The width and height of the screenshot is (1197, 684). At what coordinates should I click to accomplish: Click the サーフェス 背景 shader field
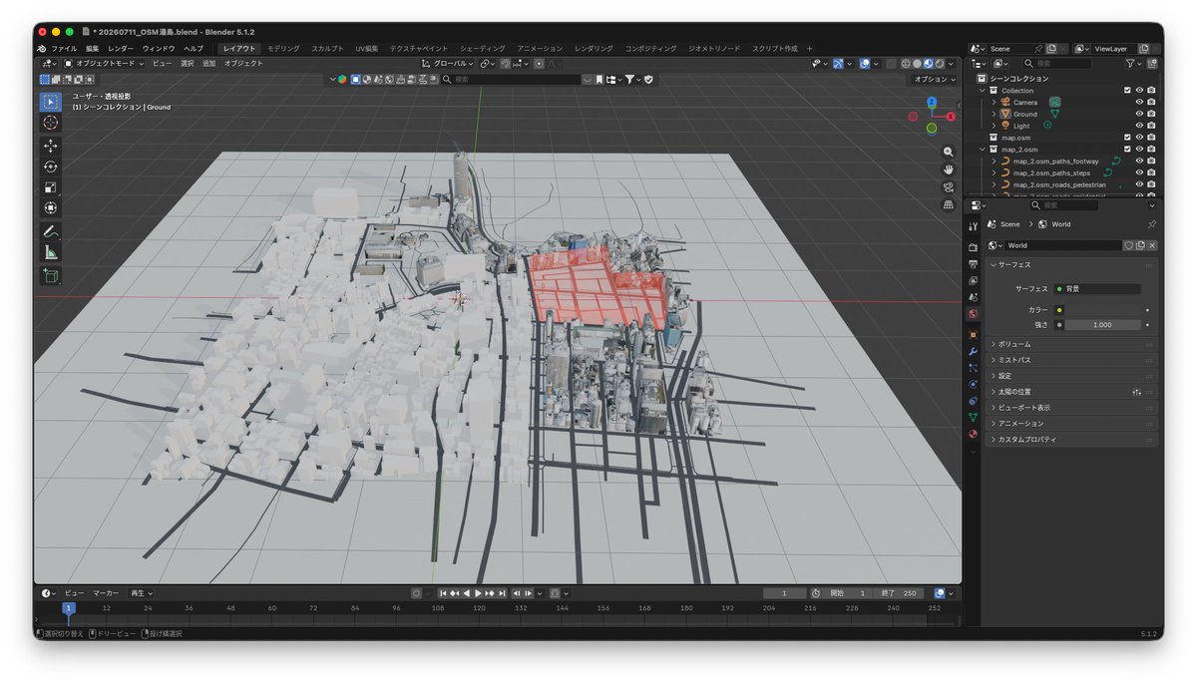click(x=1098, y=289)
